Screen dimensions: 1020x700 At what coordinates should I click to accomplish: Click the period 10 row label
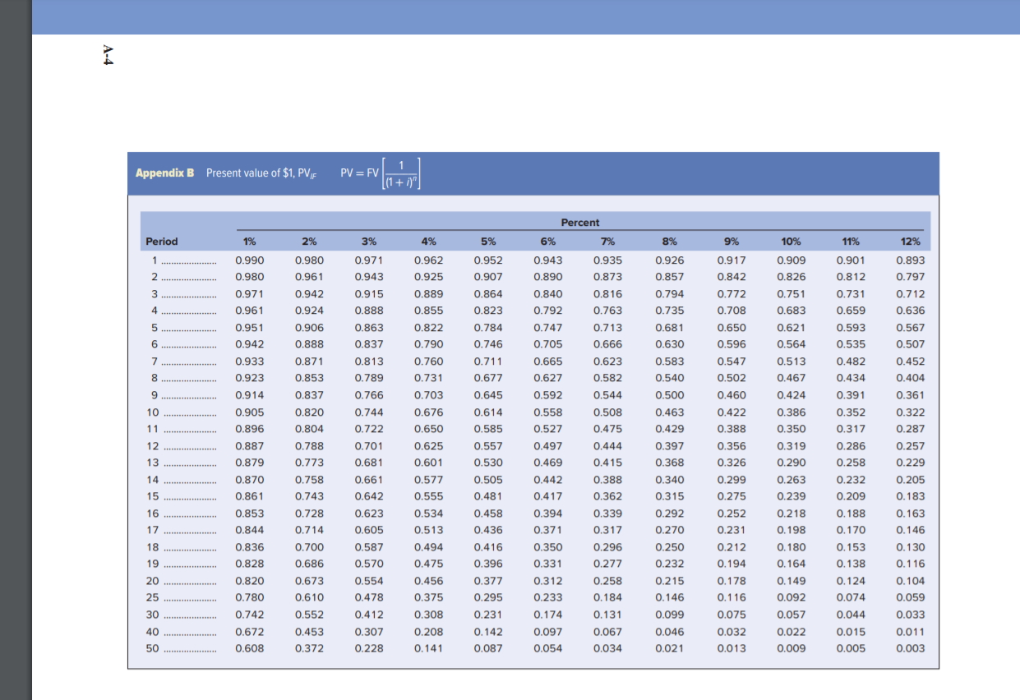[154, 412]
